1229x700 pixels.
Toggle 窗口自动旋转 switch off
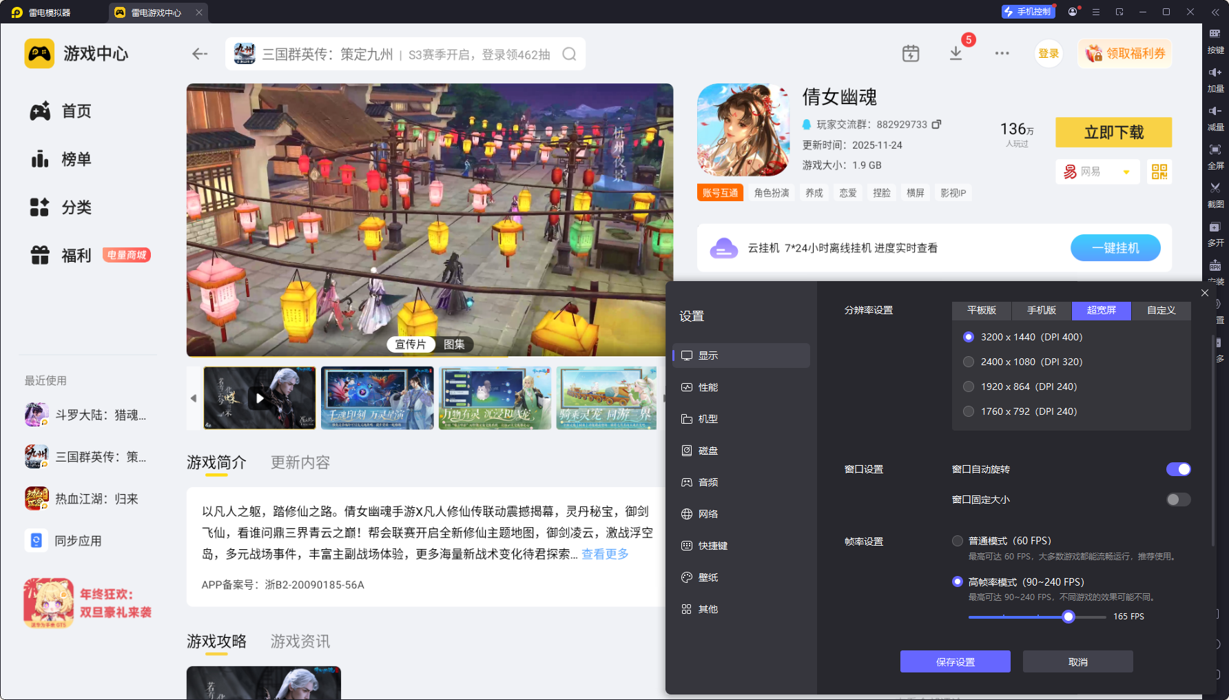click(1178, 469)
